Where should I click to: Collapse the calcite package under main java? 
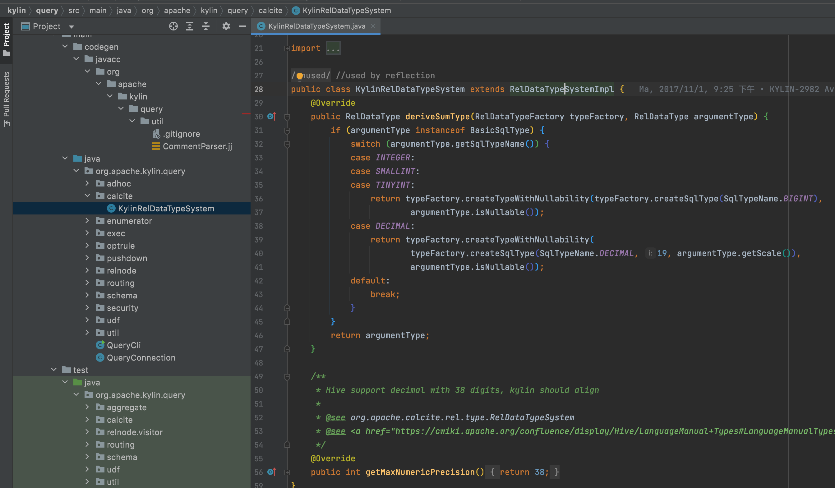87,196
